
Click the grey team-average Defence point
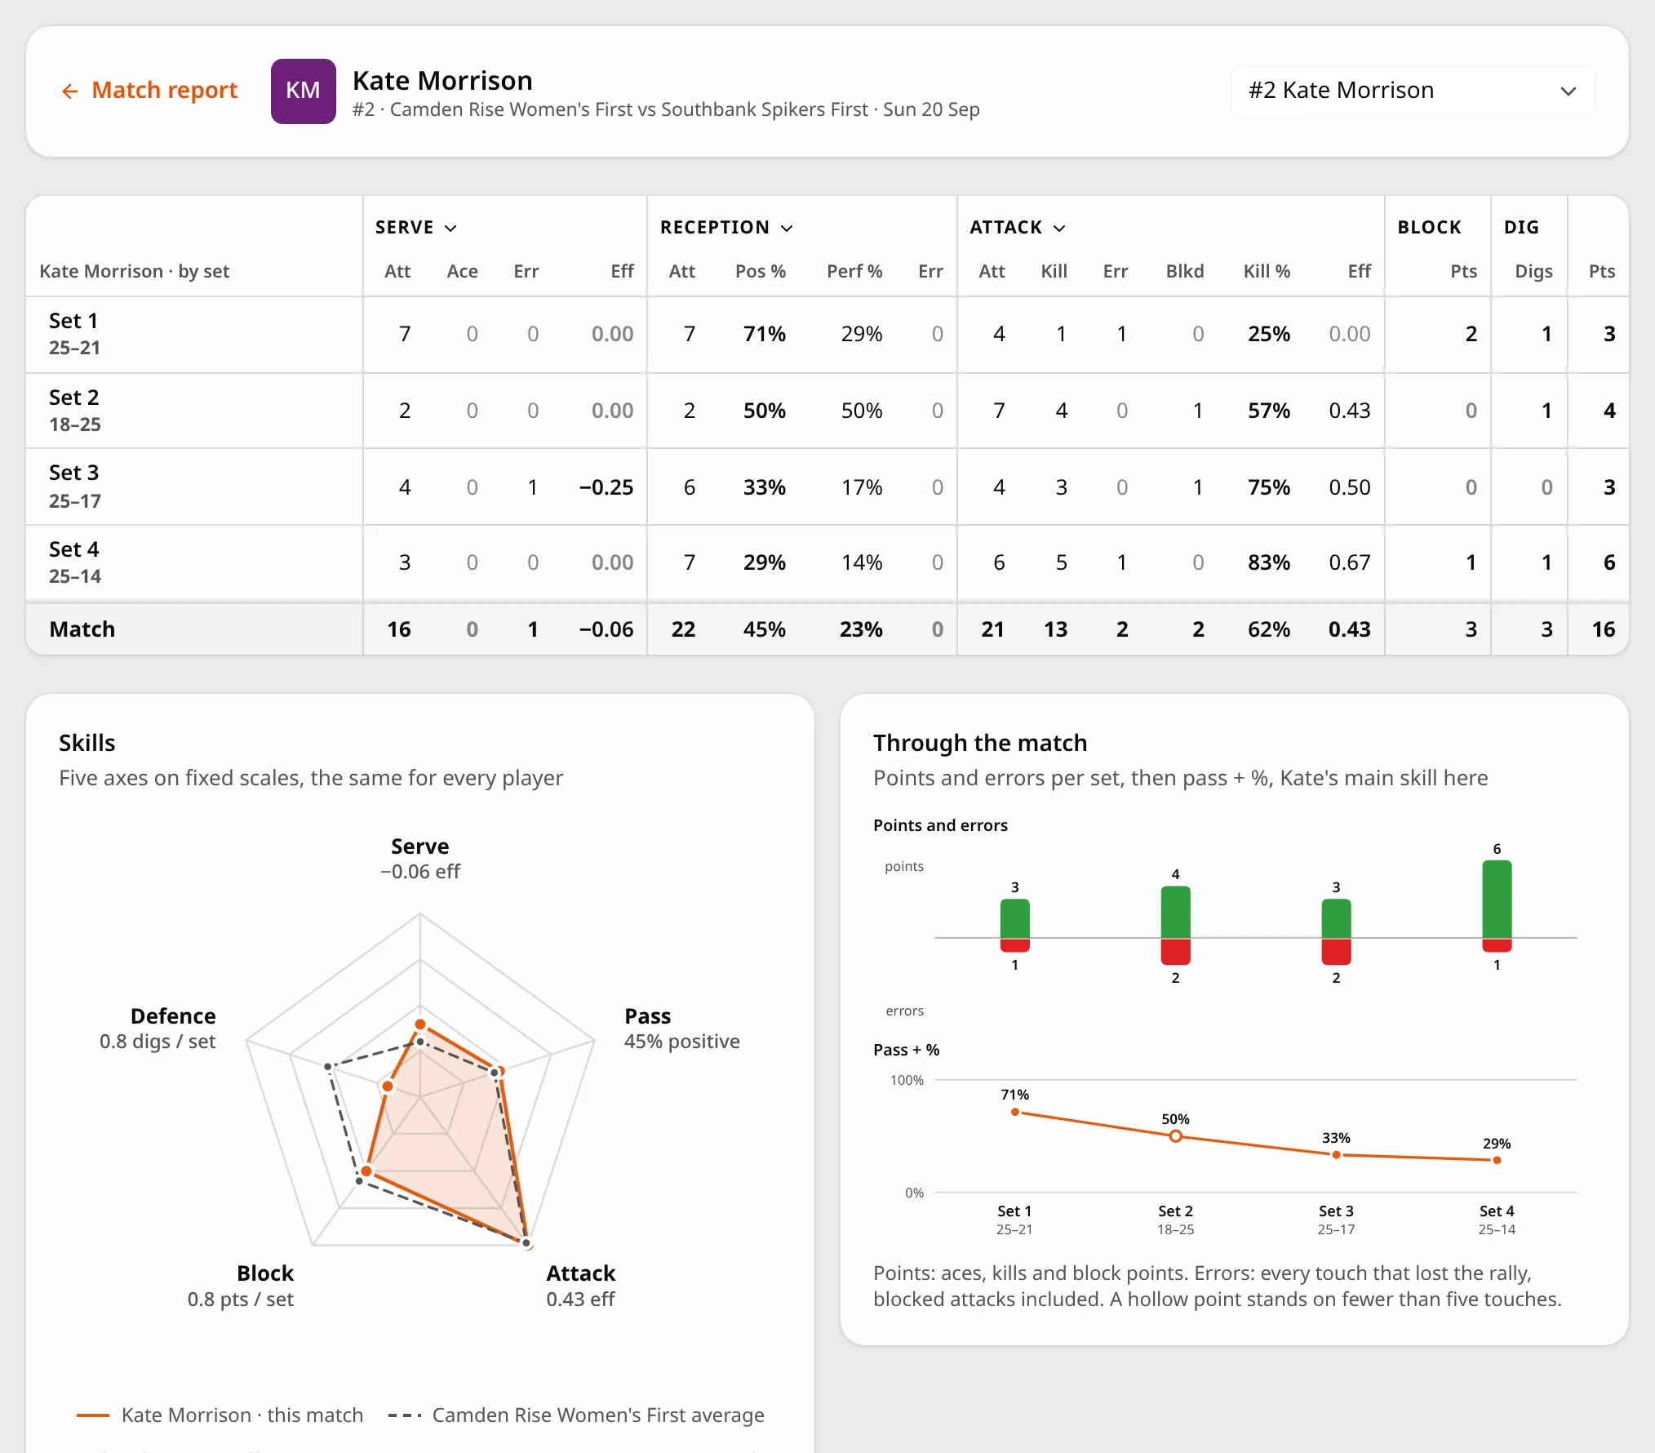(328, 1067)
